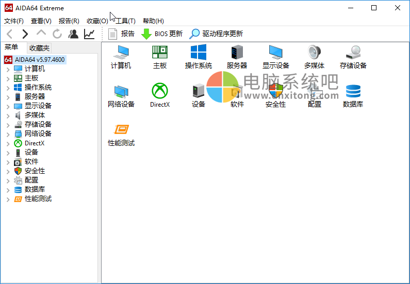The width and height of the screenshot is (410, 284).
Task: Select 配置 in the left tree
Action: pos(31,180)
